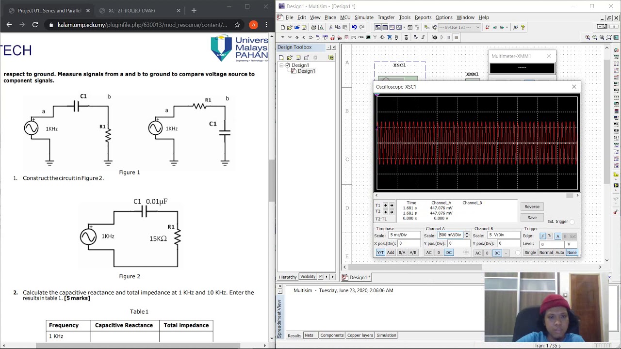The height and width of the screenshot is (349, 621).
Task: Toggle the Design1 checkbox in Design Toolbox
Action: click(x=288, y=65)
